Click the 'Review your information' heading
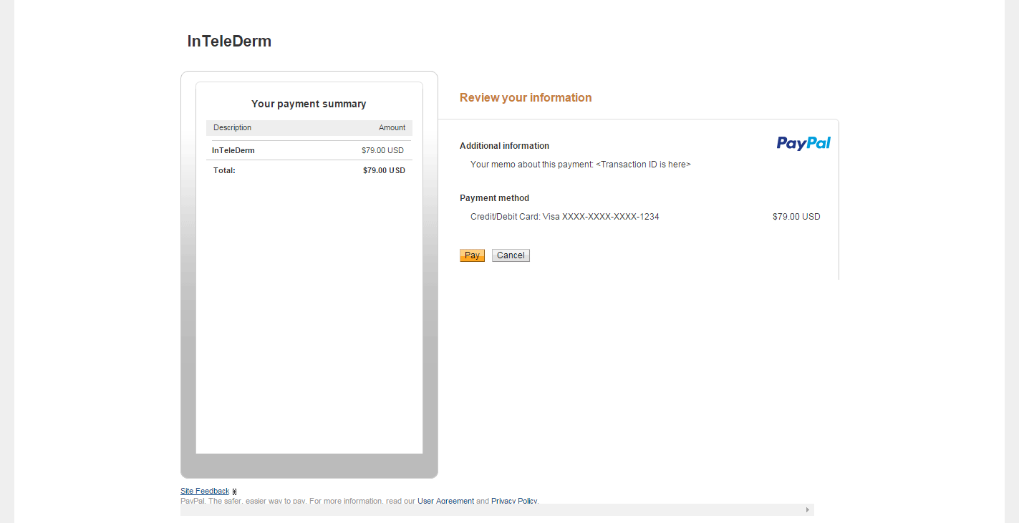The height and width of the screenshot is (523, 1019). [526, 97]
